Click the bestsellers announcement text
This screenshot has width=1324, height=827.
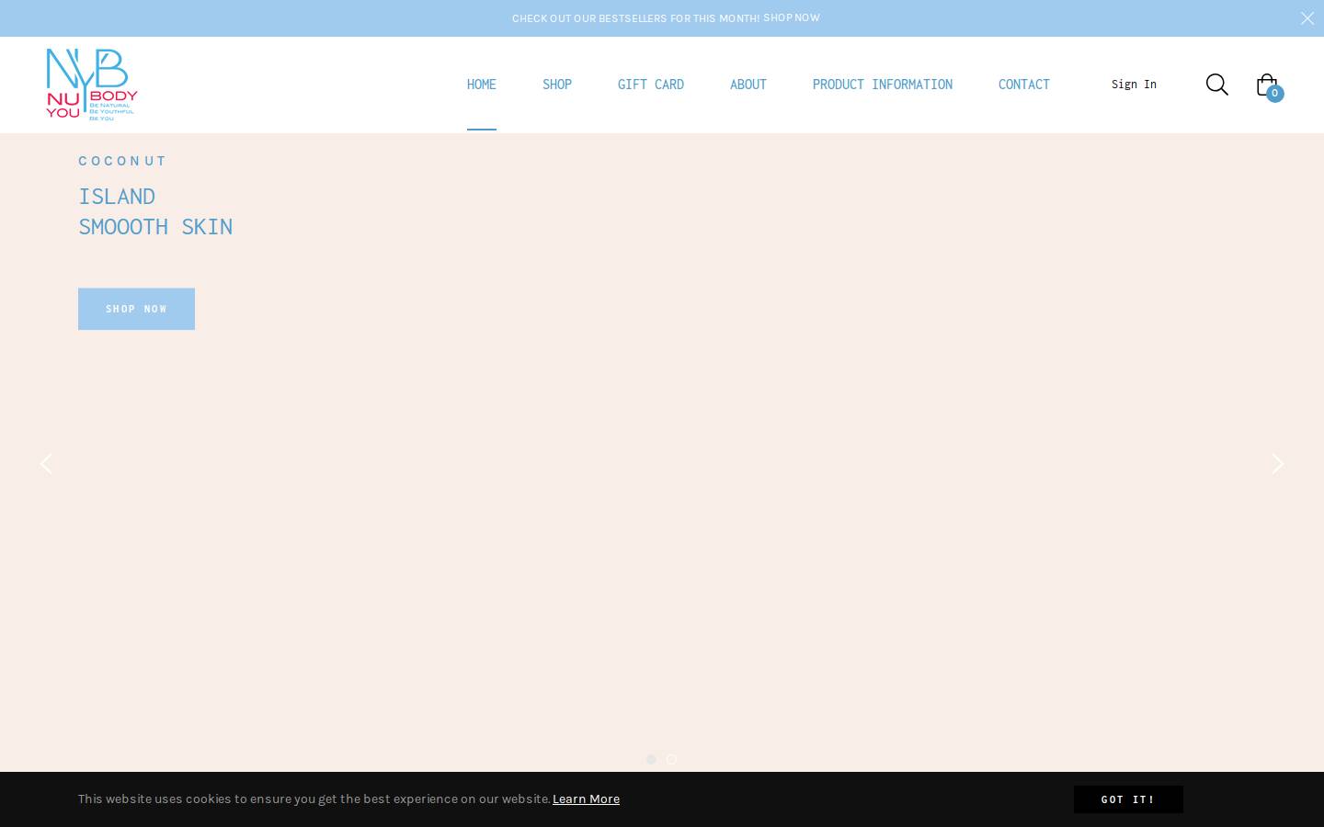pyautogui.click(x=635, y=18)
